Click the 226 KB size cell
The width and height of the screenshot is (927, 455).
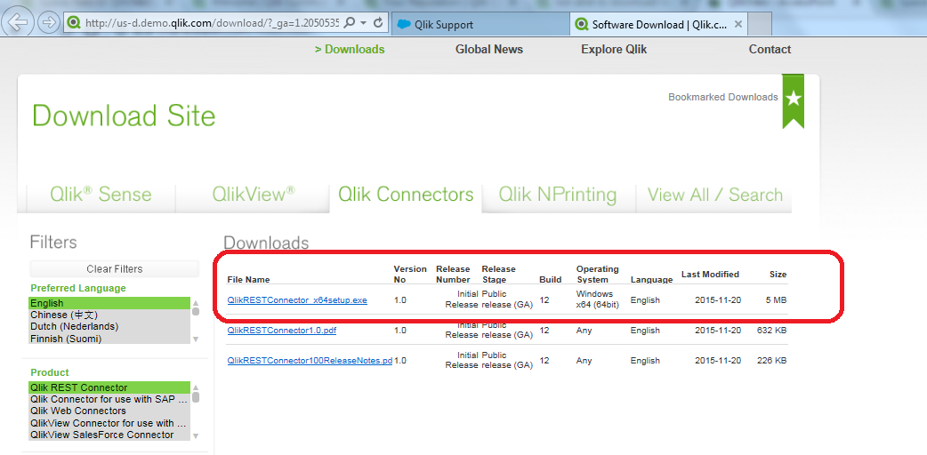[x=772, y=361]
